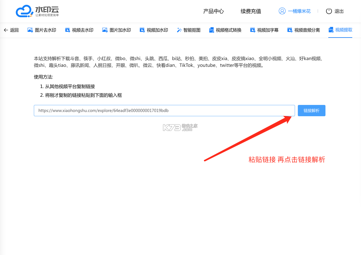The image size is (361, 255).
Task: Click the 图片加水印 image icon
Action: [x=105, y=30]
